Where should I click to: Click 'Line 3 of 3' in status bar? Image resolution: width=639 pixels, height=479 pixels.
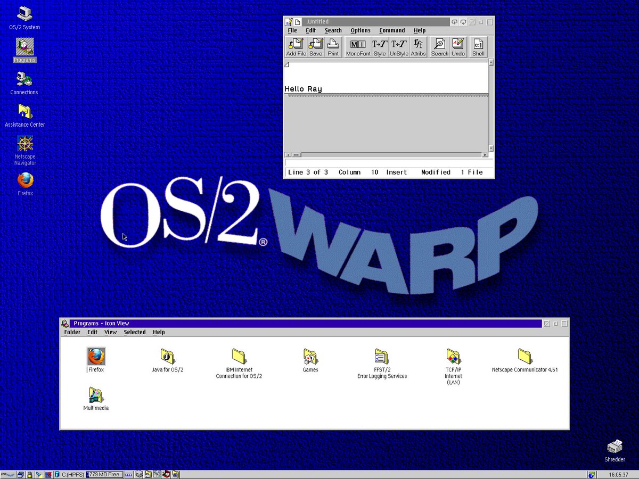tap(308, 172)
